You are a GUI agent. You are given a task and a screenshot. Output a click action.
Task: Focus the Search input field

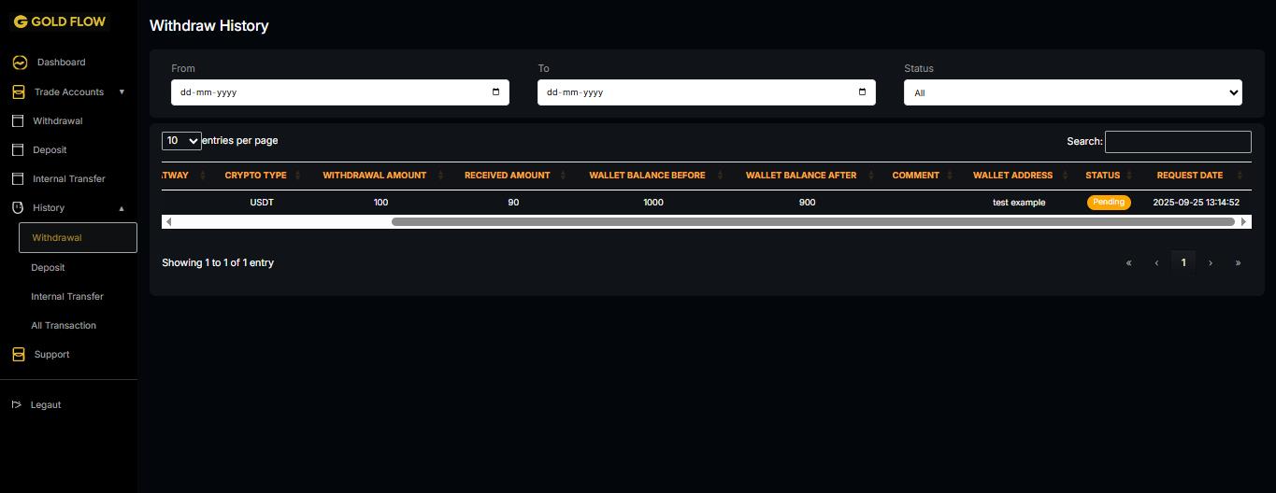coord(1178,142)
